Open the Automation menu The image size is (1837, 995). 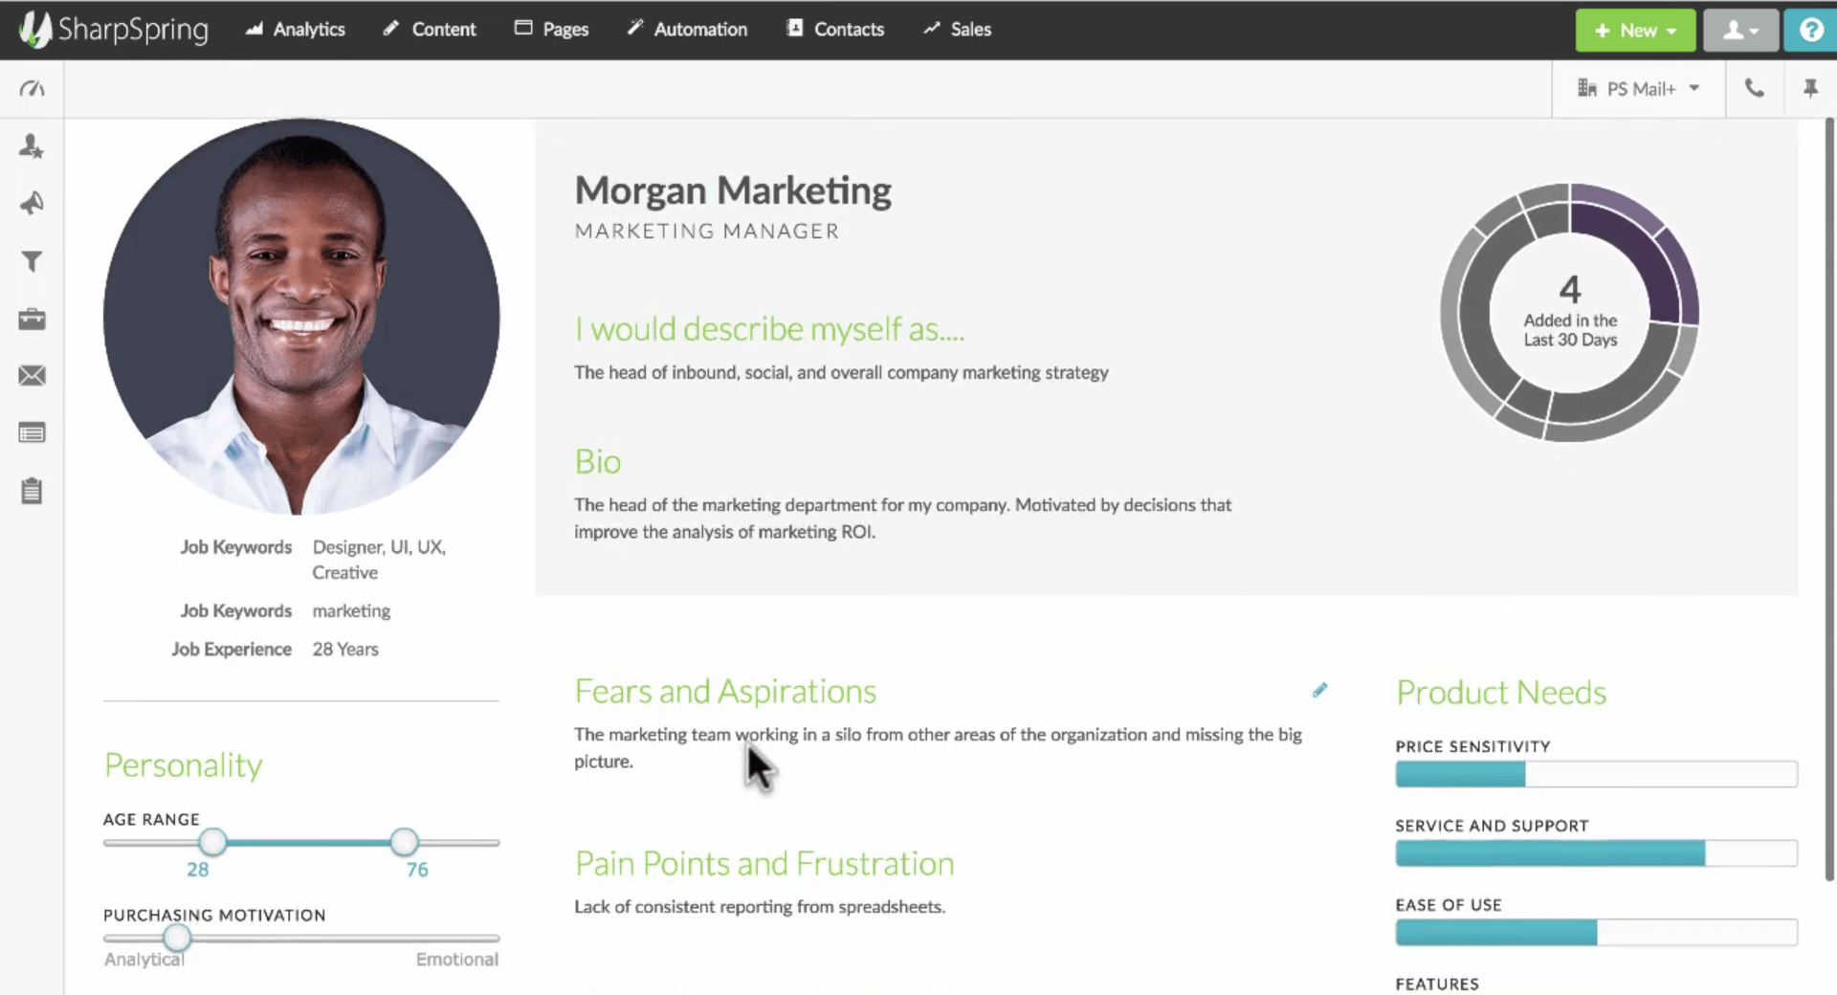coord(687,30)
